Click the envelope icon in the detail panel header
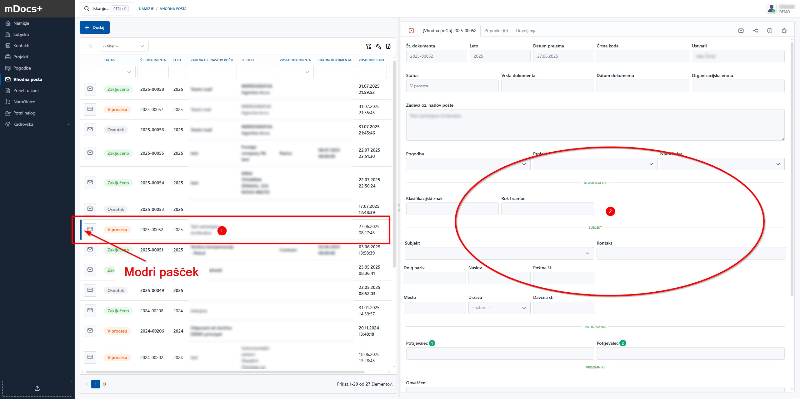 (741, 31)
